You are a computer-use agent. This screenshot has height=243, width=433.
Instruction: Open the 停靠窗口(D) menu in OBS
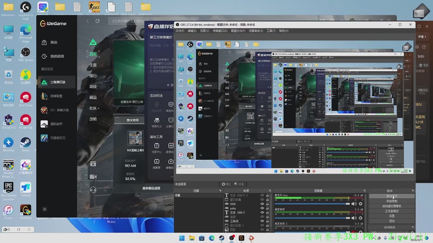(220, 31)
